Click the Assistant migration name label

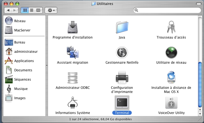(72, 63)
